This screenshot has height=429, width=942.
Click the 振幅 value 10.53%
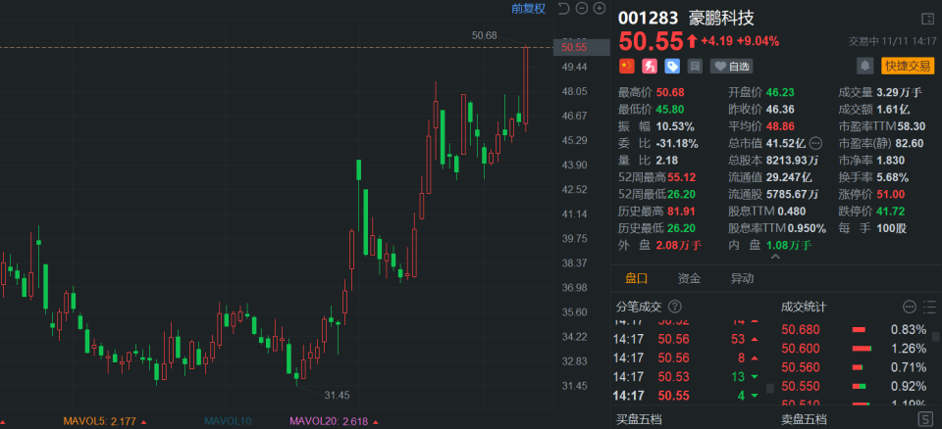(675, 126)
